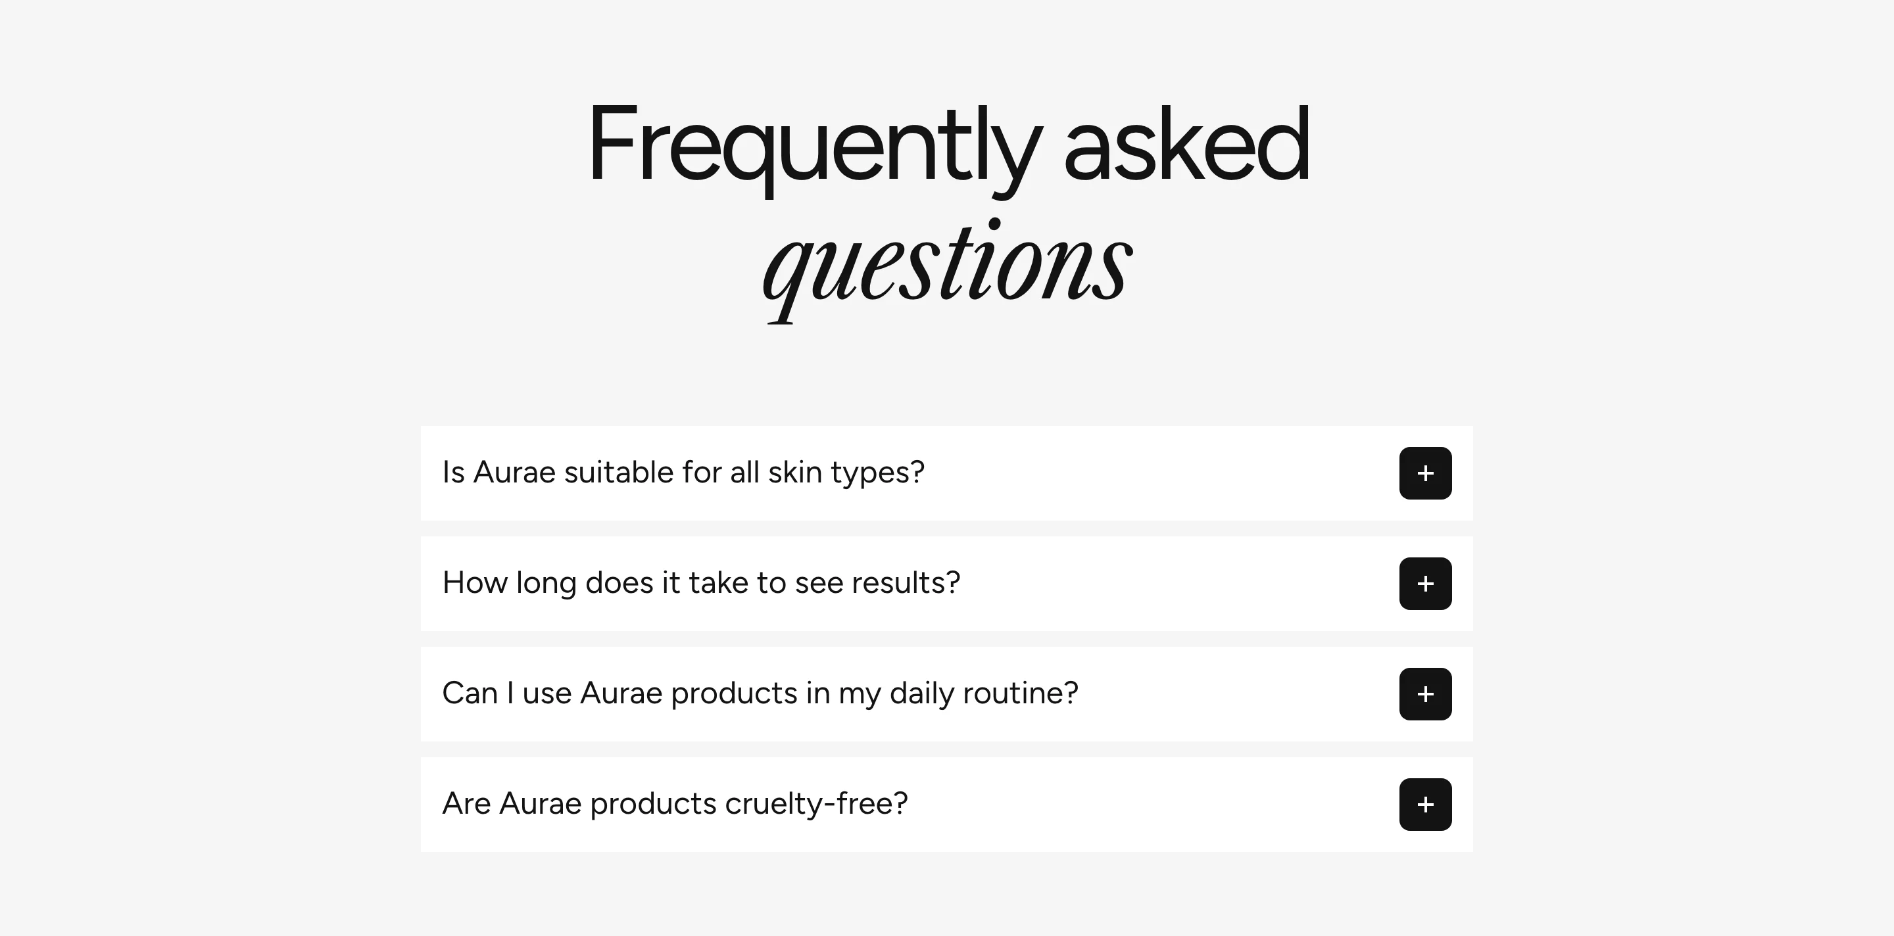Click the word "results?" in the second question

coord(906,582)
